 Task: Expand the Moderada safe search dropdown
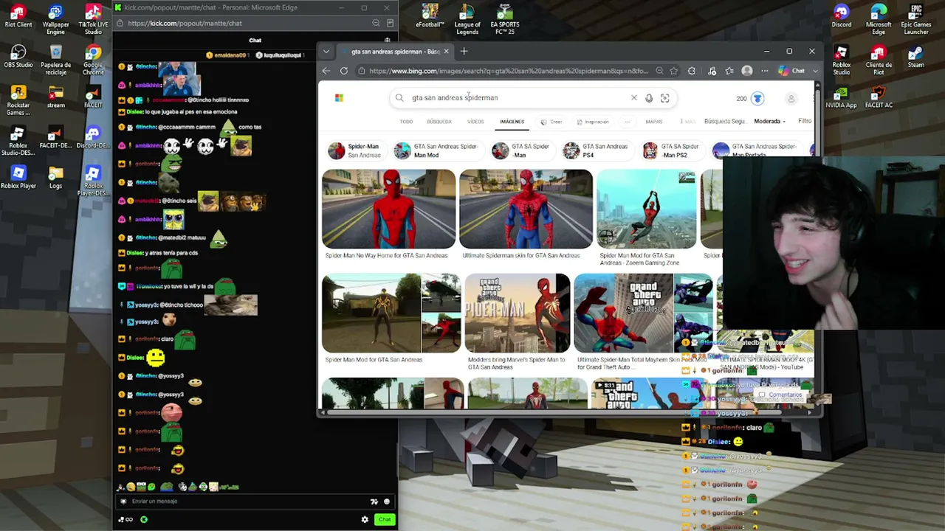coord(769,121)
